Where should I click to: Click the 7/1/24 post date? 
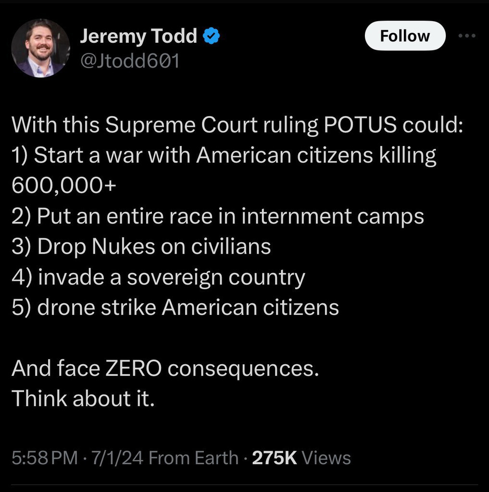pyautogui.click(x=117, y=458)
